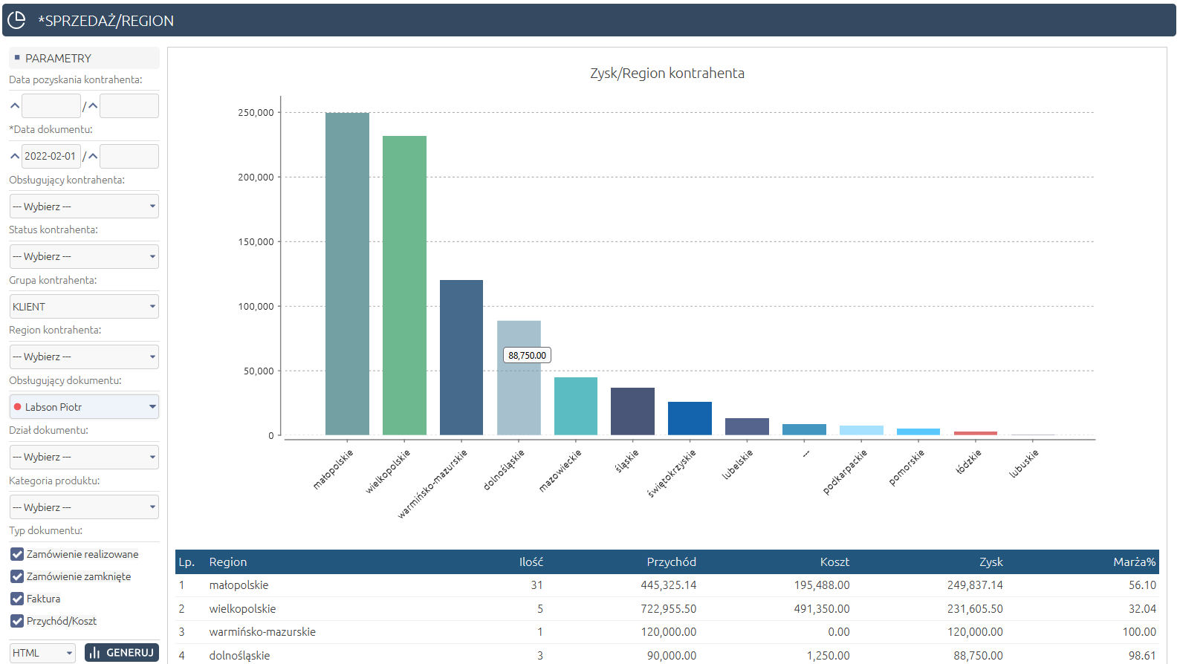Open the Region kontrahenta dropdown
Image resolution: width=1180 pixels, height=664 pixels.
84,357
